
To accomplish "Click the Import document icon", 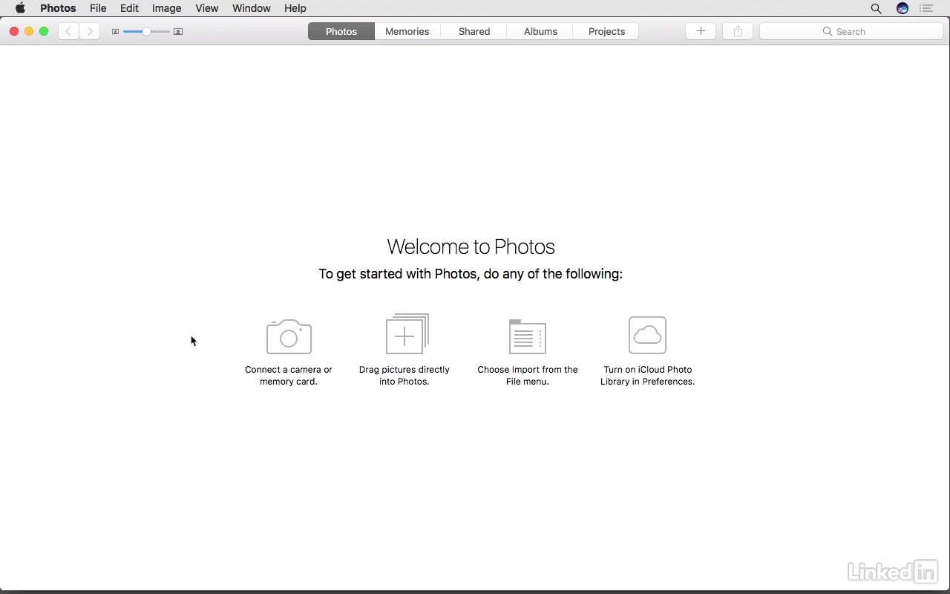I will point(528,336).
